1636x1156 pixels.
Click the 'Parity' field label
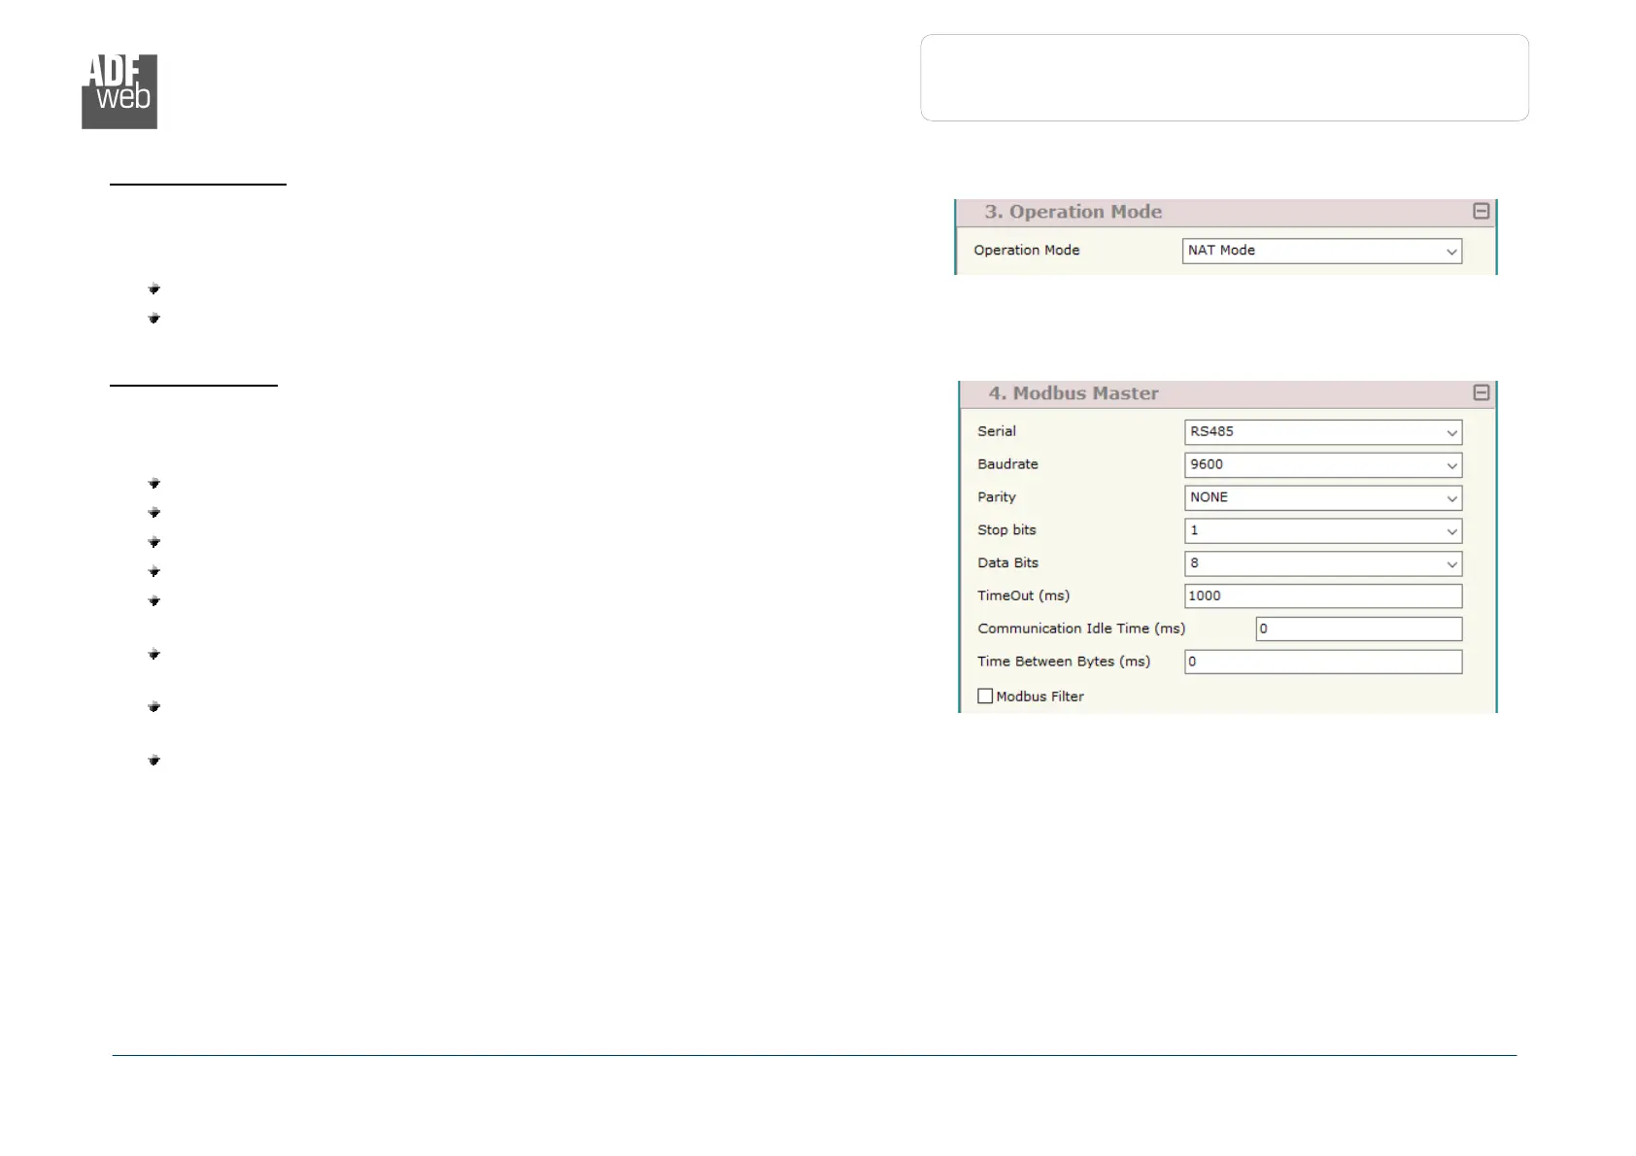(997, 497)
